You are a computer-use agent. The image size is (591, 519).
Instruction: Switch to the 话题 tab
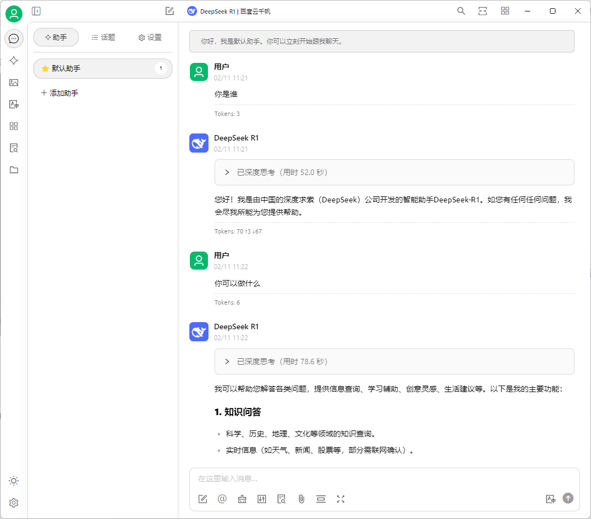[x=103, y=37]
